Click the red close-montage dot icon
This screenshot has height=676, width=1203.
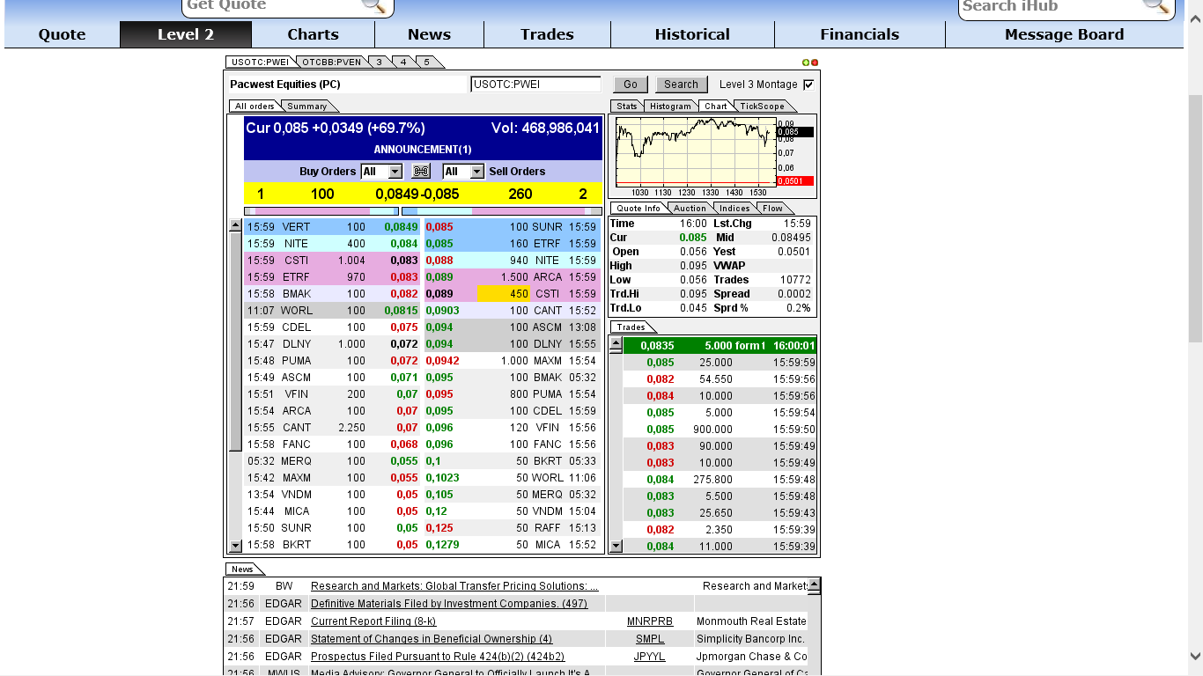click(x=815, y=62)
